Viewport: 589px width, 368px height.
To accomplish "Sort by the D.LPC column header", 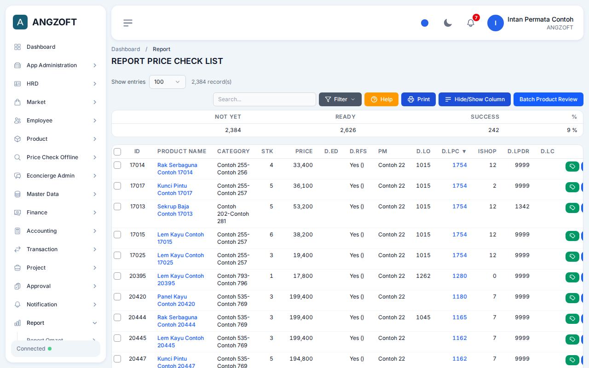I will click(x=454, y=151).
